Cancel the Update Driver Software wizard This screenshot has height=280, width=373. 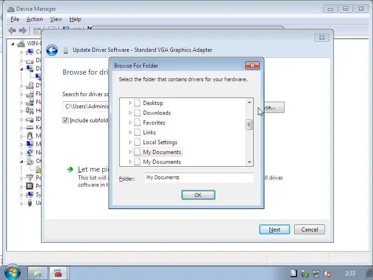(310, 229)
